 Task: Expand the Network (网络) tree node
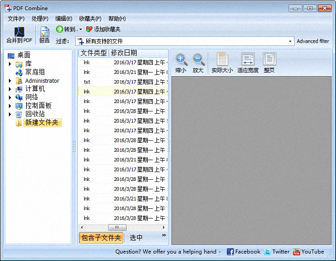click(10, 97)
